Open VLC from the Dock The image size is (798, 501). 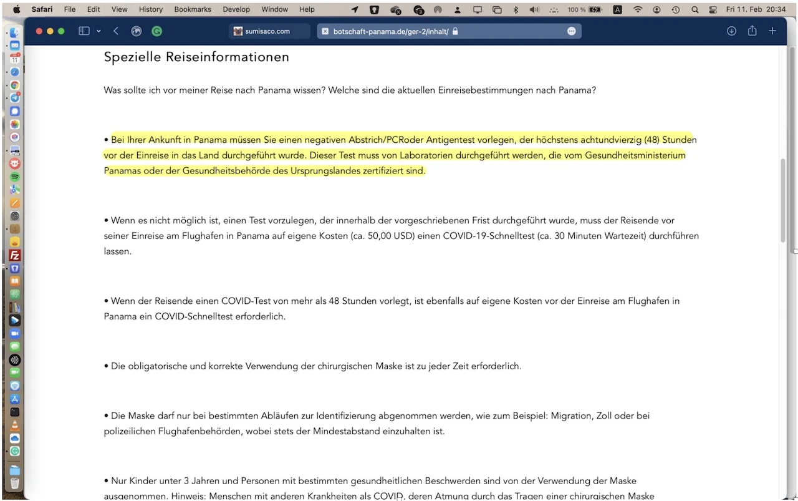coord(14,426)
